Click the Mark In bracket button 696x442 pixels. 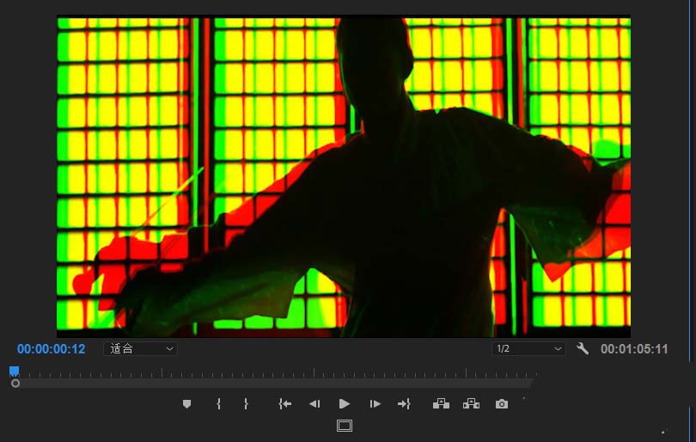[218, 404]
